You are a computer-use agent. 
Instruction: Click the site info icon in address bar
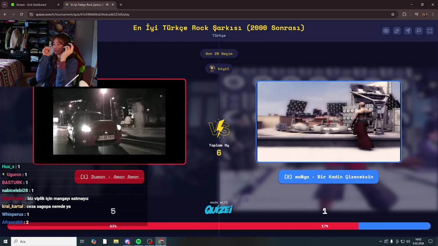point(31,14)
